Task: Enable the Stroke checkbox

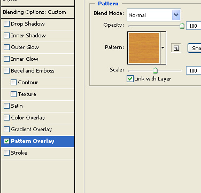Action: pyautogui.click(x=6, y=153)
